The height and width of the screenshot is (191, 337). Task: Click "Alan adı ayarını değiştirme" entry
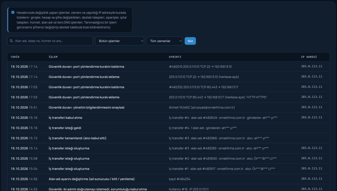(x=92, y=179)
